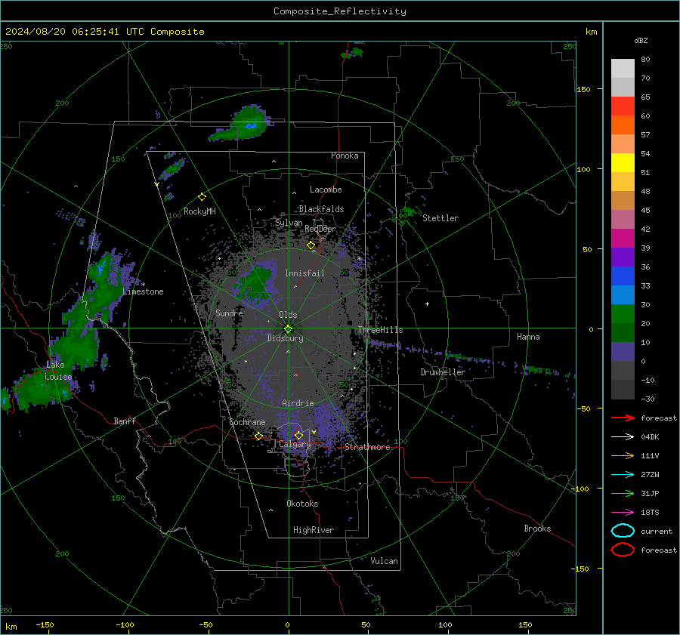Image resolution: width=680 pixels, height=635 pixels.
Task: Pick the slate-purple swatch below 10 dBZ
Action: (x=623, y=351)
